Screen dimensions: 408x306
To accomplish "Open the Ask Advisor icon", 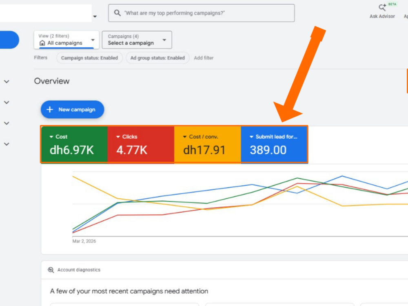I will [x=382, y=7].
